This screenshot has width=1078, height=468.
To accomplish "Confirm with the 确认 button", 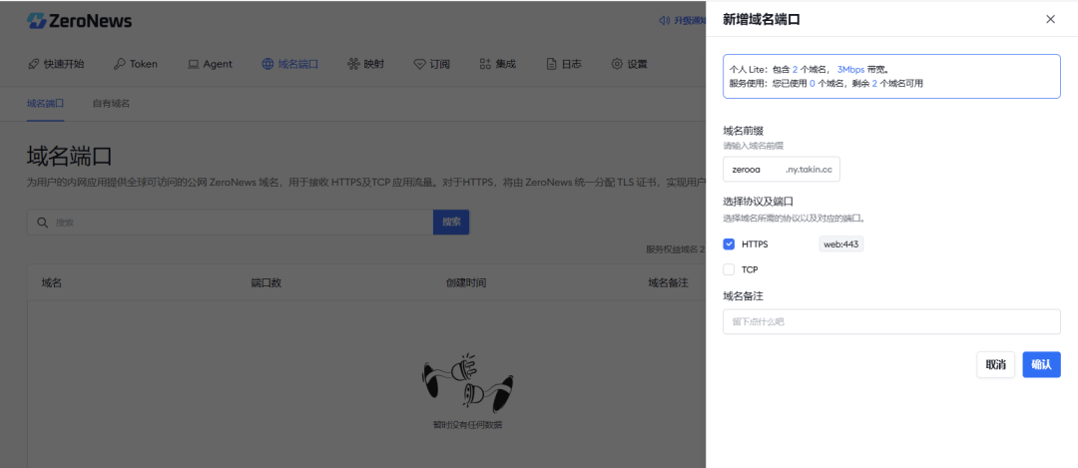I will pyautogui.click(x=1041, y=365).
